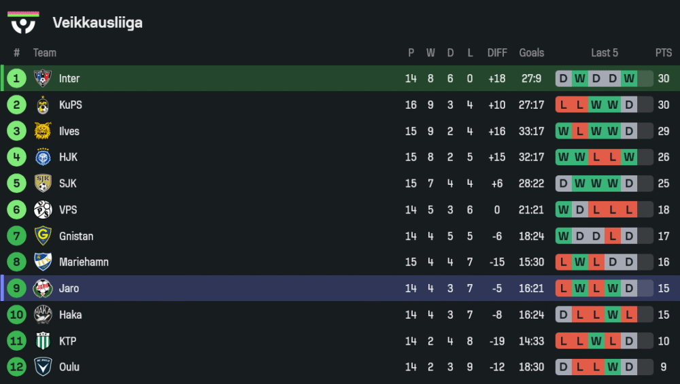The height and width of the screenshot is (384, 680).
Task: Click the first loss box in KuPS's form
Action: point(564,105)
